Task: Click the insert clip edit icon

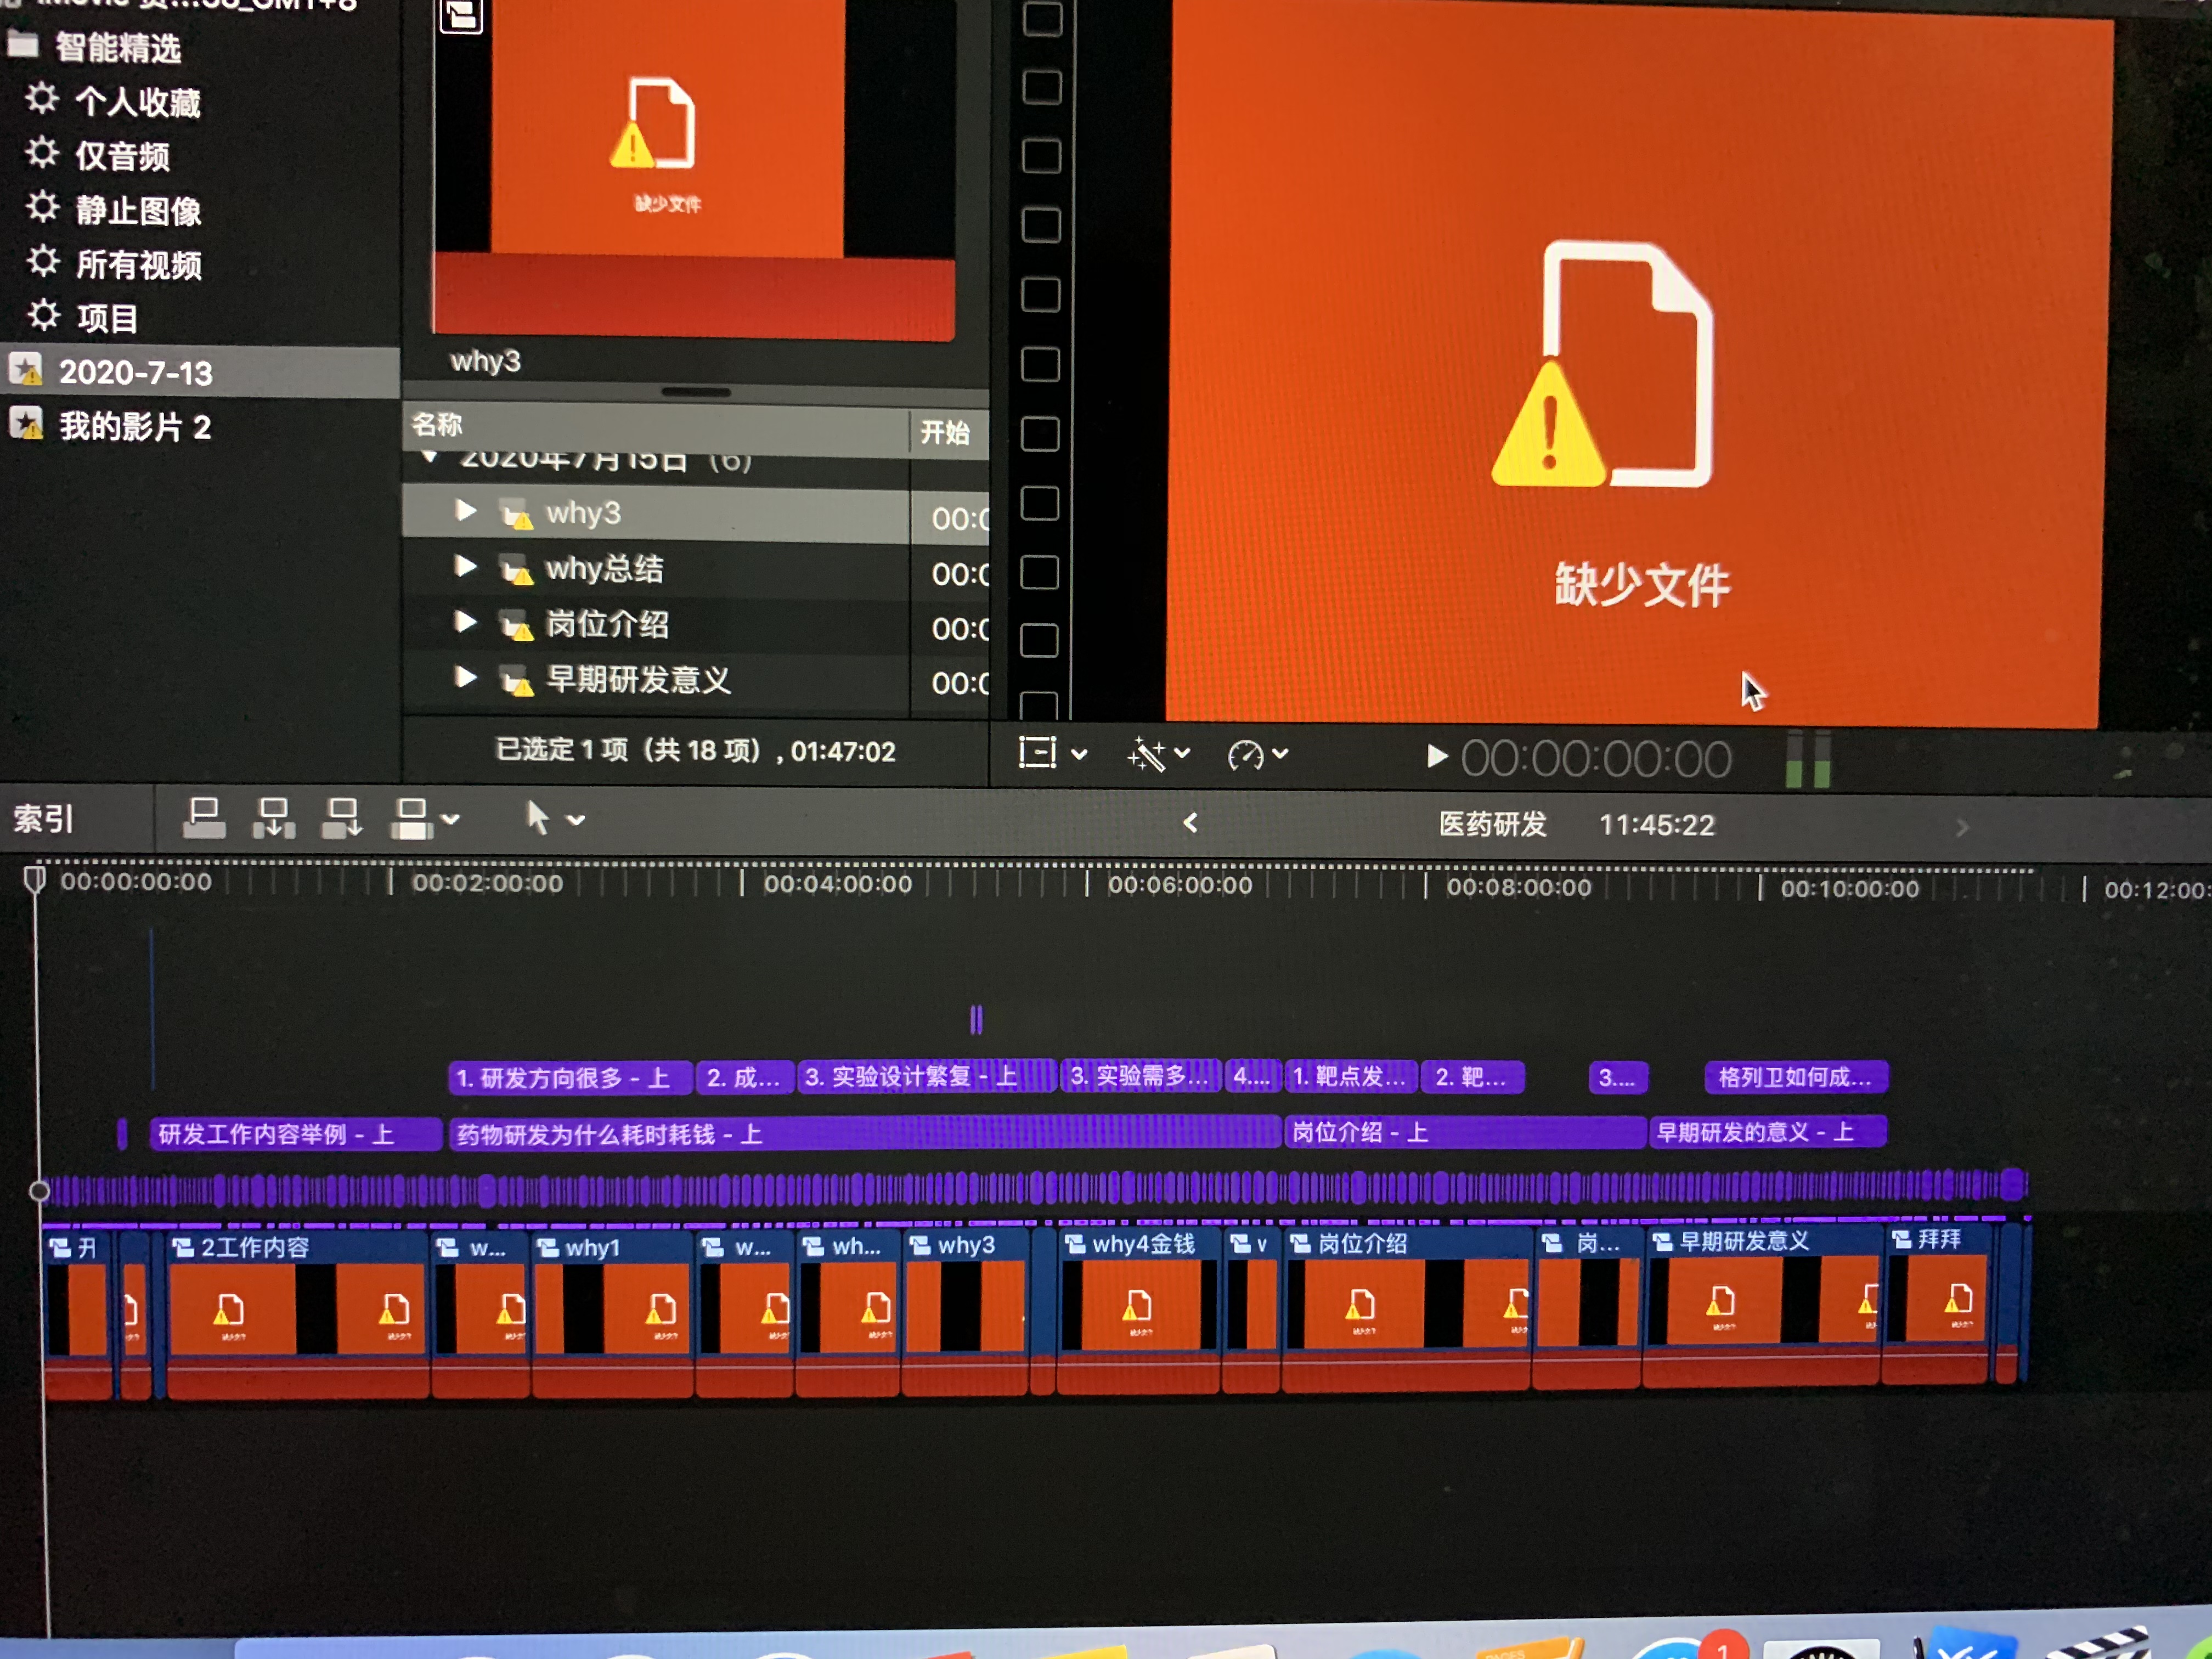Action: [x=273, y=818]
